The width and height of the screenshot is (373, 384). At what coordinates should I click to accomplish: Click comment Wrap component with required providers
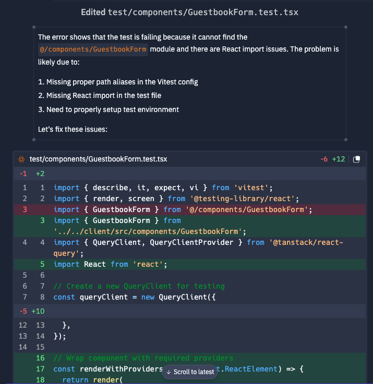[x=143, y=358]
